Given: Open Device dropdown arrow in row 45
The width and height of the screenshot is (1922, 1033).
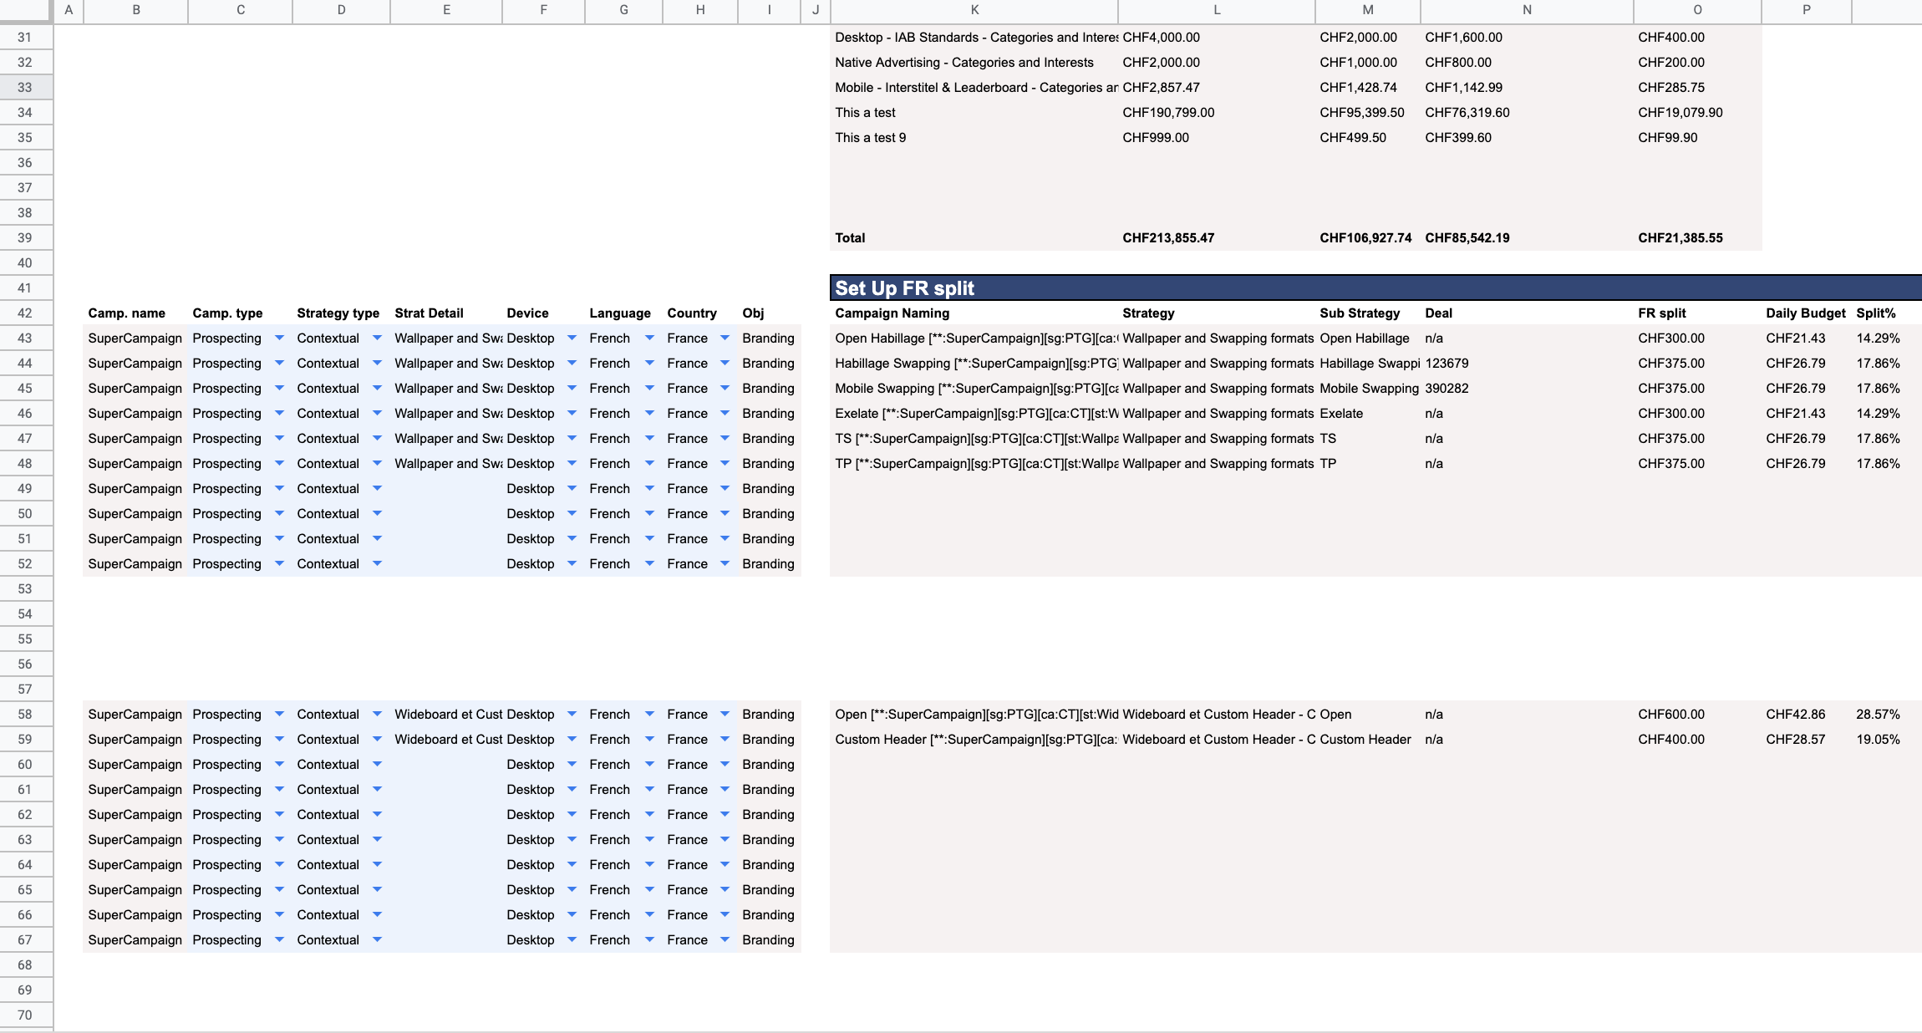Looking at the screenshot, I should (572, 389).
